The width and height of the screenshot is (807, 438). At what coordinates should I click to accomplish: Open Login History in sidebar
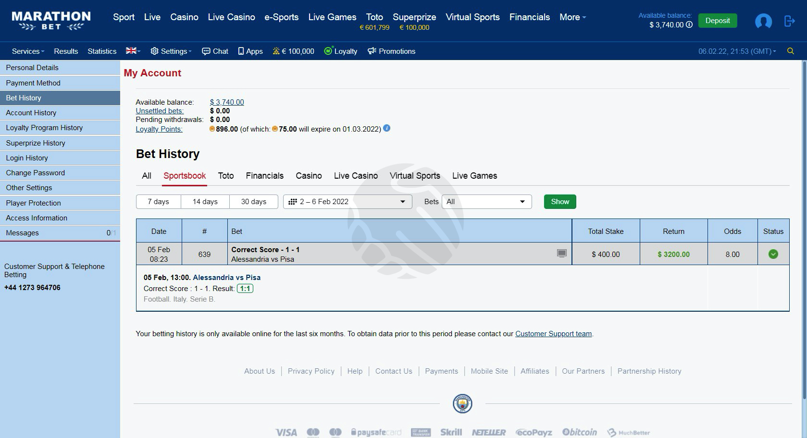coord(60,158)
